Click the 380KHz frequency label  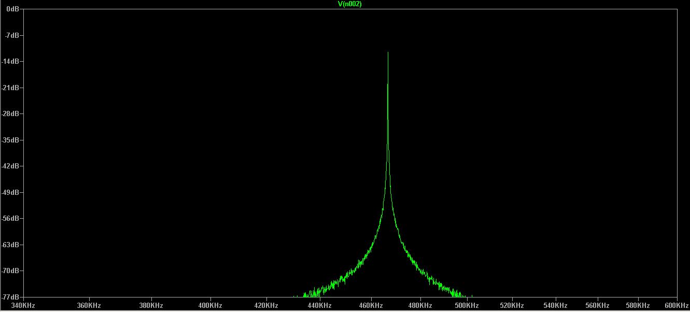click(x=151, y=306)
